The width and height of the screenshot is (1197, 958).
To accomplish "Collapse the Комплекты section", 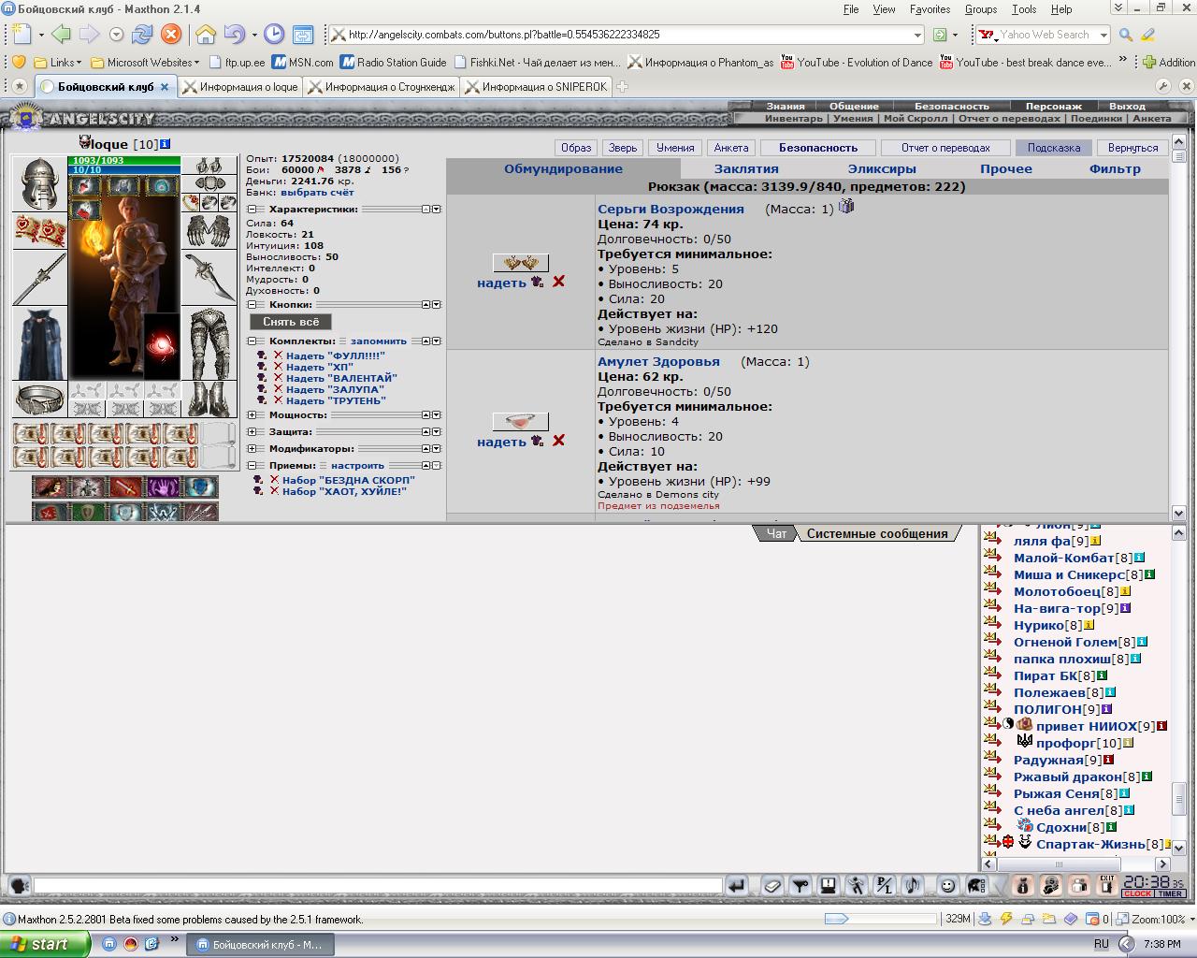I will [x=252, y=341].
